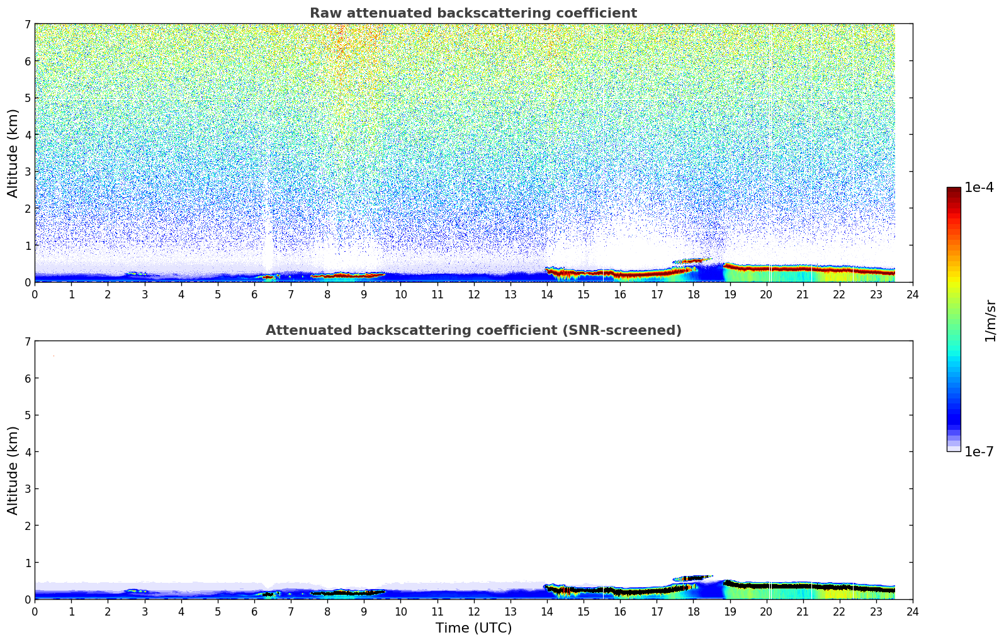
Task: Click time tick "23" under the SNR-screened plot
Action: click(876, 611)
